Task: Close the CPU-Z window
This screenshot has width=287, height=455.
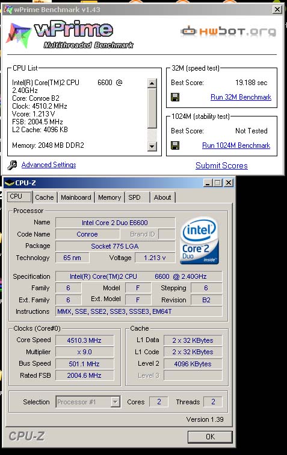Action: (x=229, y=183)
